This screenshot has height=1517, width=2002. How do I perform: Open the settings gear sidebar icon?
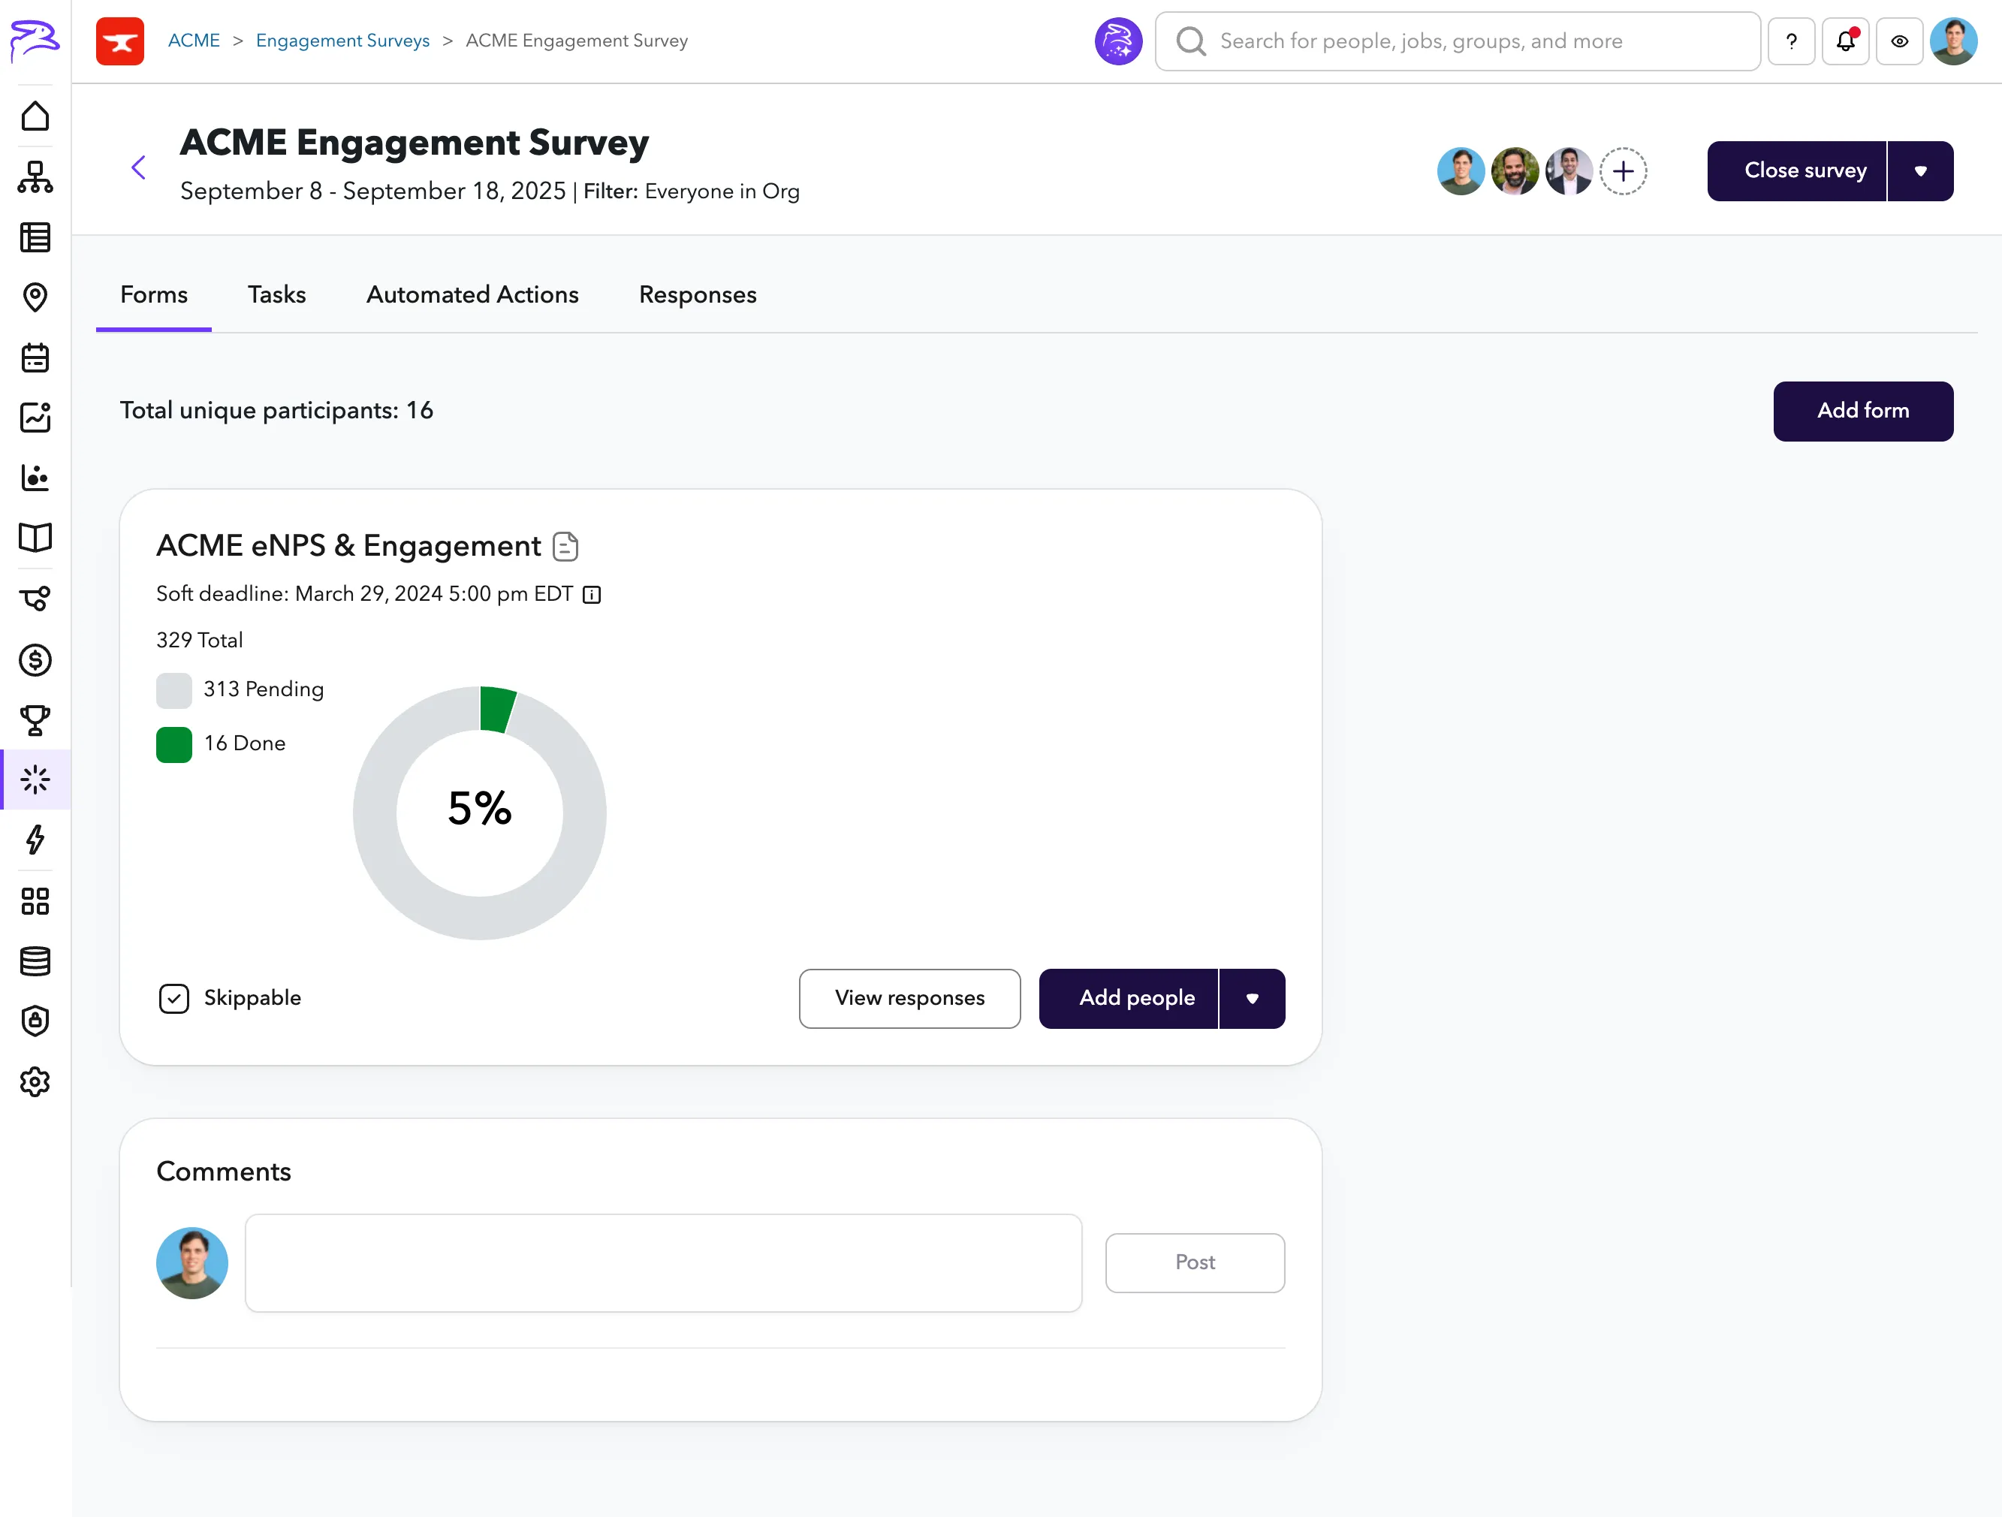pos(35,1081)
